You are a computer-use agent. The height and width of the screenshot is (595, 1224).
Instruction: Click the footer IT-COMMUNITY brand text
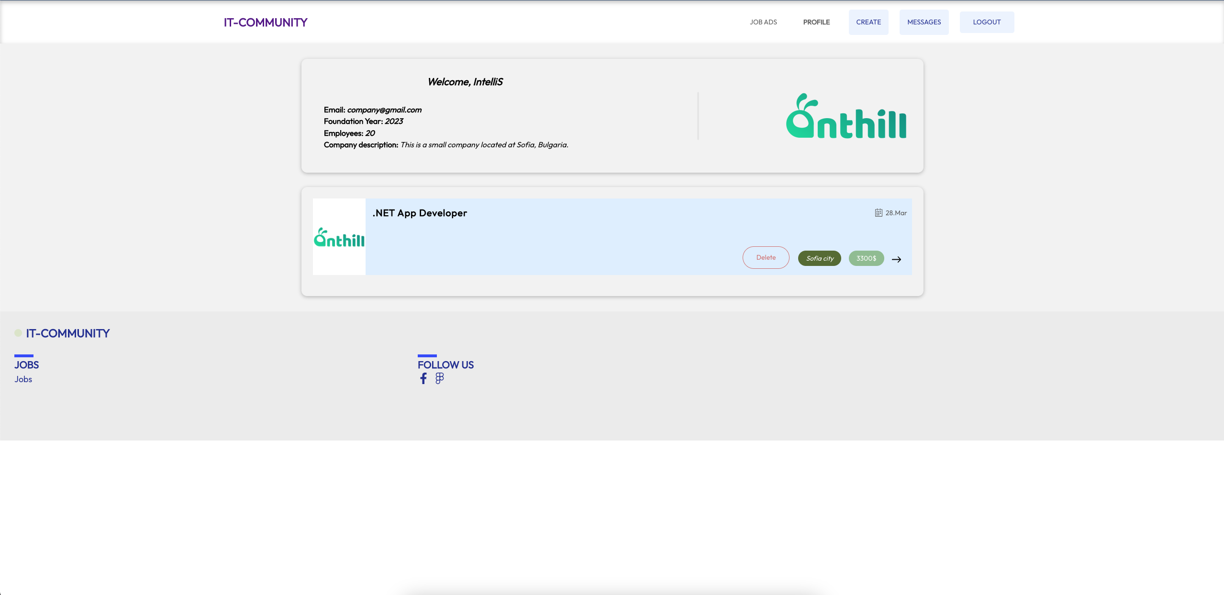pyautogui.click(x=68, y=333)
